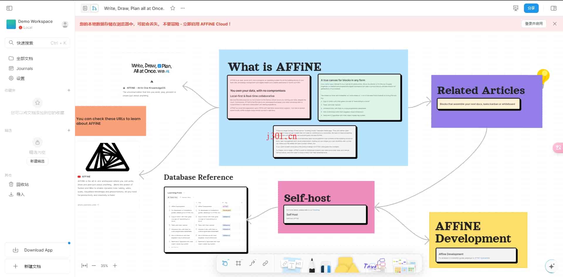563x277 pixels.
Task: Open the Link embed tool
Action: [265, 263]
